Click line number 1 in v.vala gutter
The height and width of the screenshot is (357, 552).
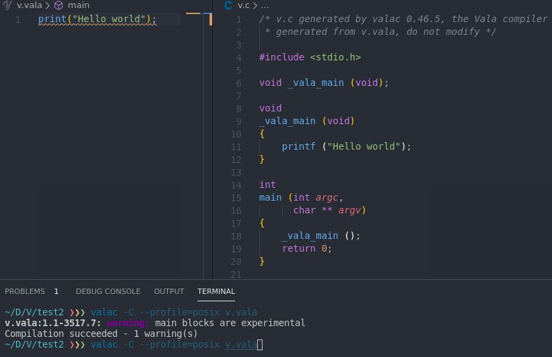point(18,19)
